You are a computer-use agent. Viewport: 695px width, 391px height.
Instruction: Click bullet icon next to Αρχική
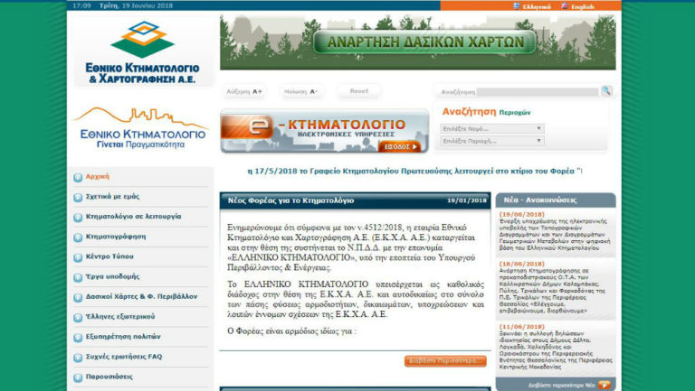(78, 177)
